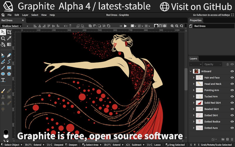Select the Ellipse shape tool
The height and width of the screenshot is (147, 235).
pos(3,74)
